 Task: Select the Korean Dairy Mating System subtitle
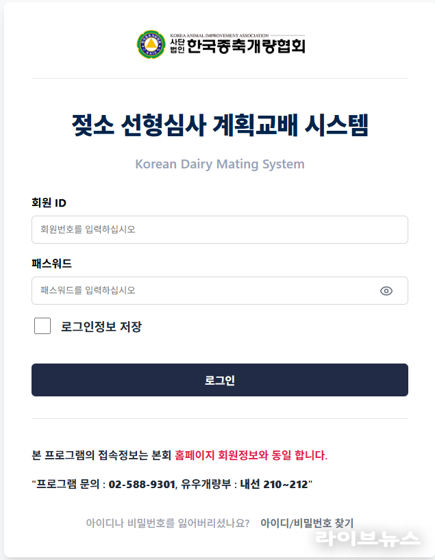click(220, 164)
